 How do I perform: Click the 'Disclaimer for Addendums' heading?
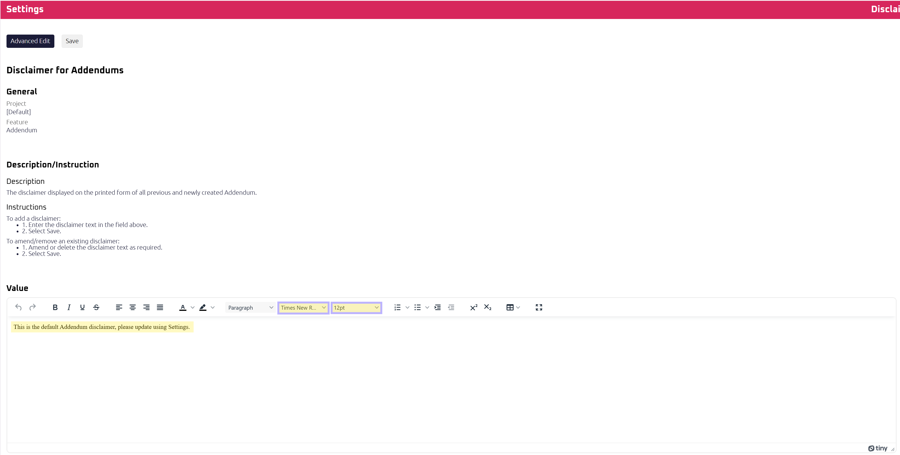tap(65, 70)
